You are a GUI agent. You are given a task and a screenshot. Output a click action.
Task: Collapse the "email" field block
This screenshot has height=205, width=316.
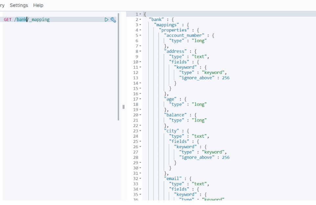coord(140,178)
